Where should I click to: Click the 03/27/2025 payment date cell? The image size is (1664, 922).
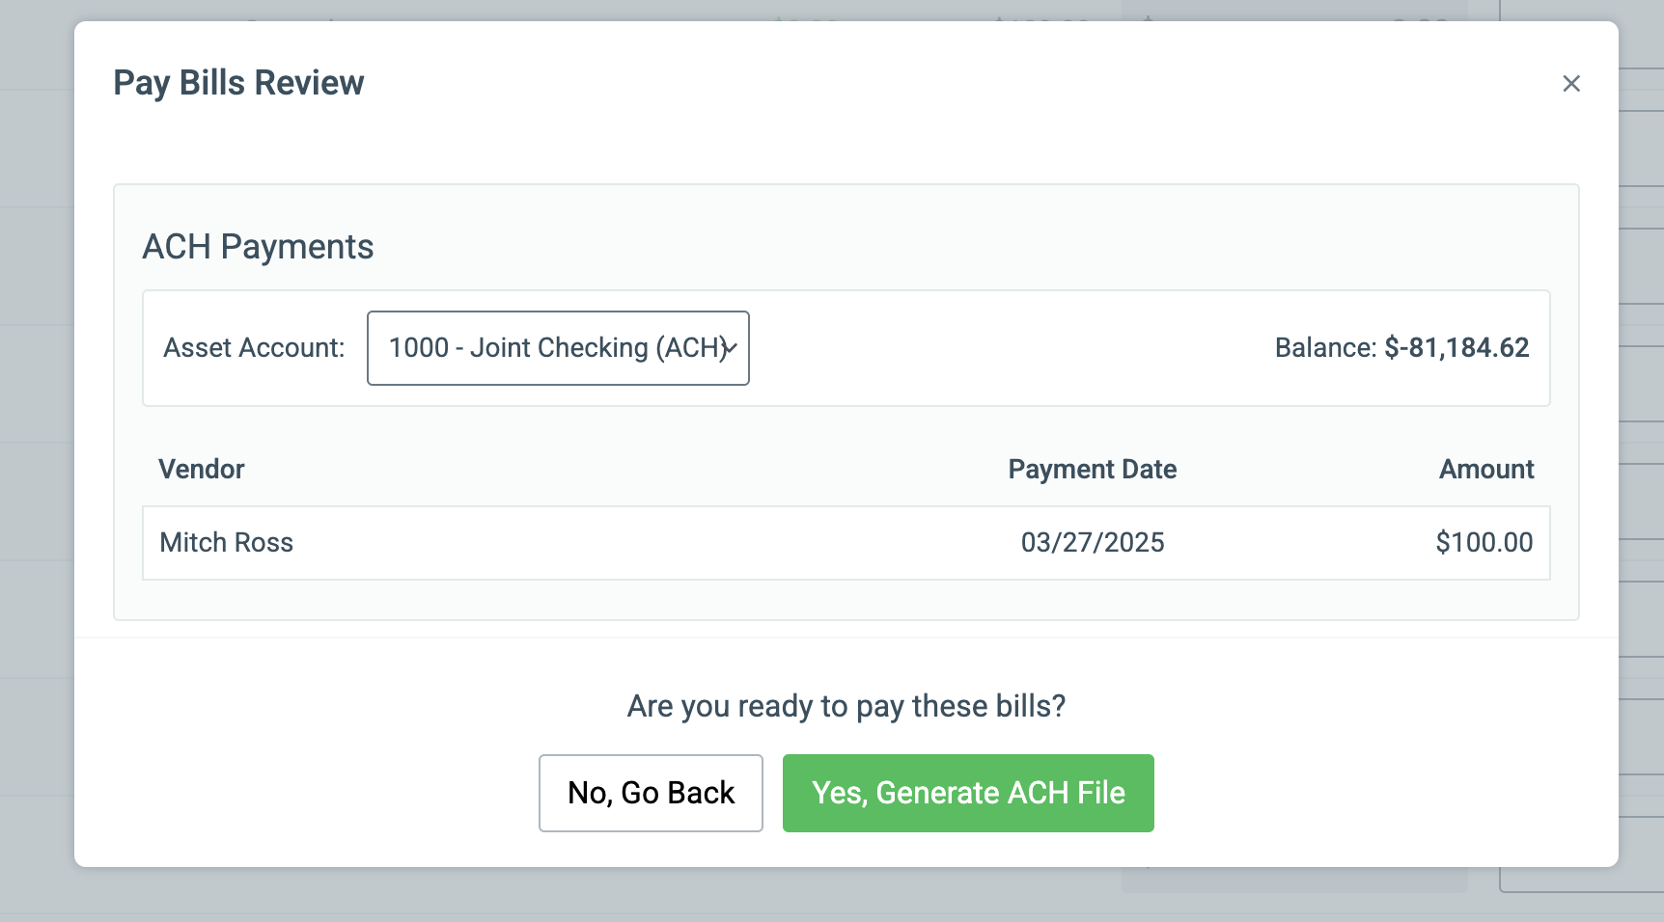(x=1093, y=543)
